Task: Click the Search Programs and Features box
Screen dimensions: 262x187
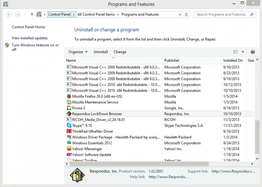Action: (x=225, y=14)
